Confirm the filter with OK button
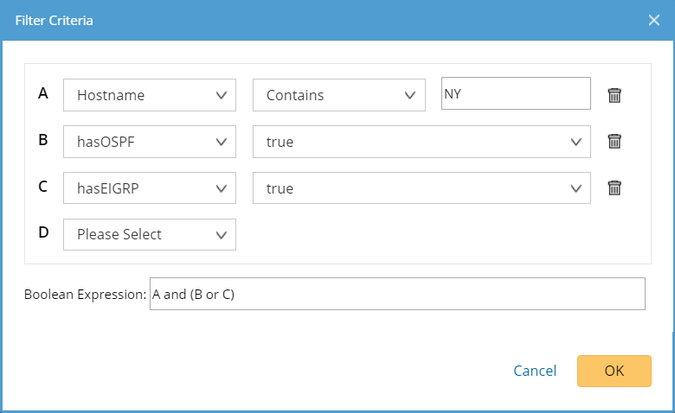The width and height of the screenshot is (675, 413). click(x=614, y=371)
